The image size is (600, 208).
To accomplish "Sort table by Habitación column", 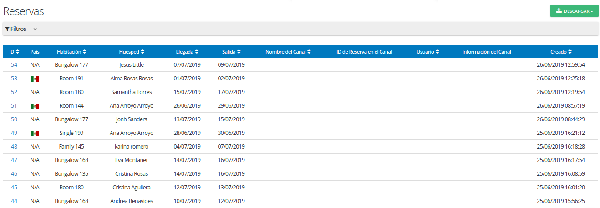I will pyautogui.click(x=71, y=52).
